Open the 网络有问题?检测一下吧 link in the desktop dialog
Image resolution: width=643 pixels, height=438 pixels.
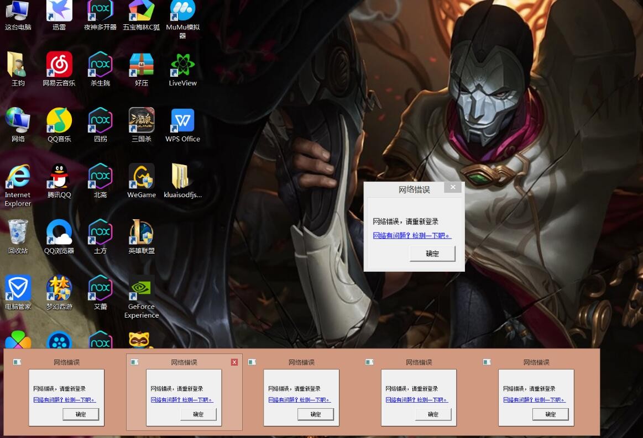[412, 236]
